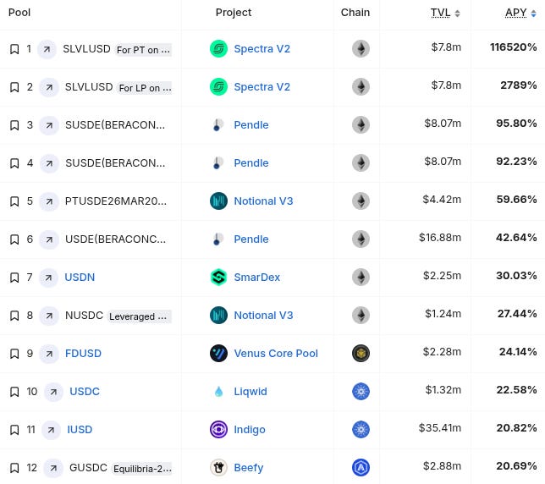Open external link arrow for GUSDC
This screenshot has height=484, width=545.
click(53, 468)
